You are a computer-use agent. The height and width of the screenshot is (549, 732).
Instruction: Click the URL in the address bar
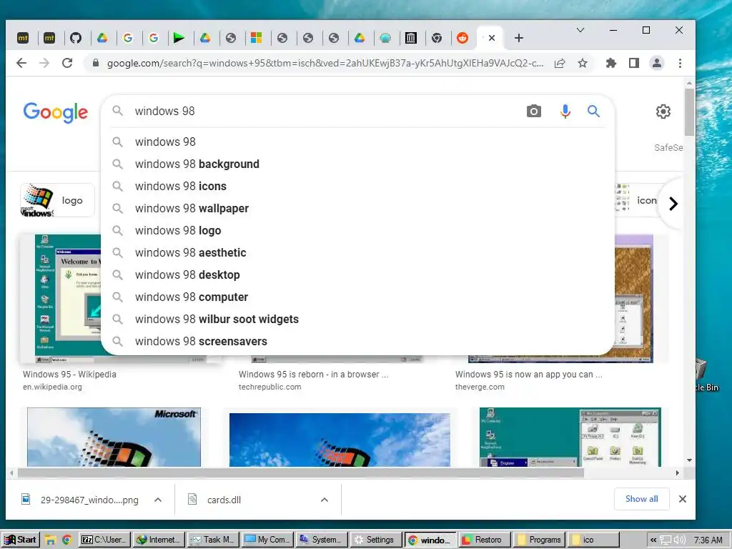click(x=325, y=63)
